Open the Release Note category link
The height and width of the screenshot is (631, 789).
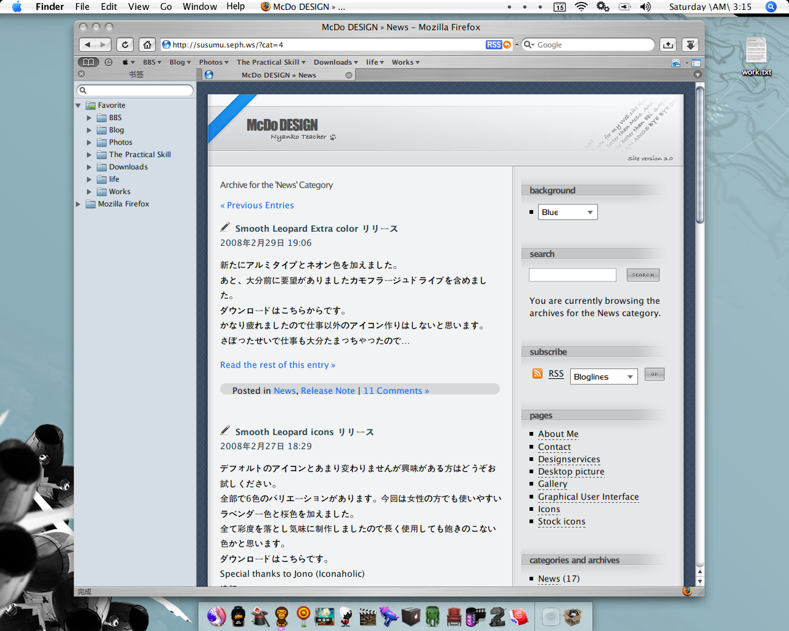tap(328, 391)
